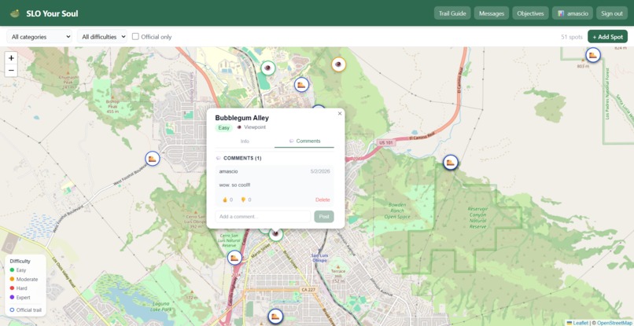Click the comment date 5/2/2026
This screenshot has width=634, height=326.
point(320,171)
